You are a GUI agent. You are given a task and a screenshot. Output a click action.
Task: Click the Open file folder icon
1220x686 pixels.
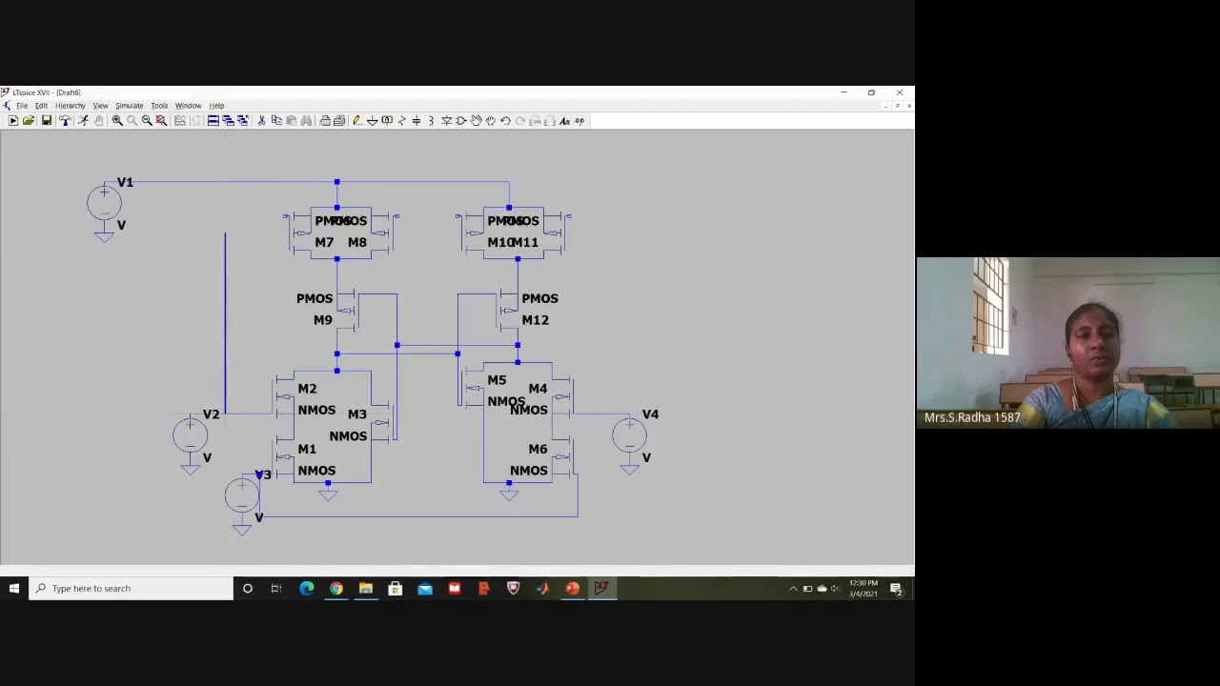[x=29, y=121]
